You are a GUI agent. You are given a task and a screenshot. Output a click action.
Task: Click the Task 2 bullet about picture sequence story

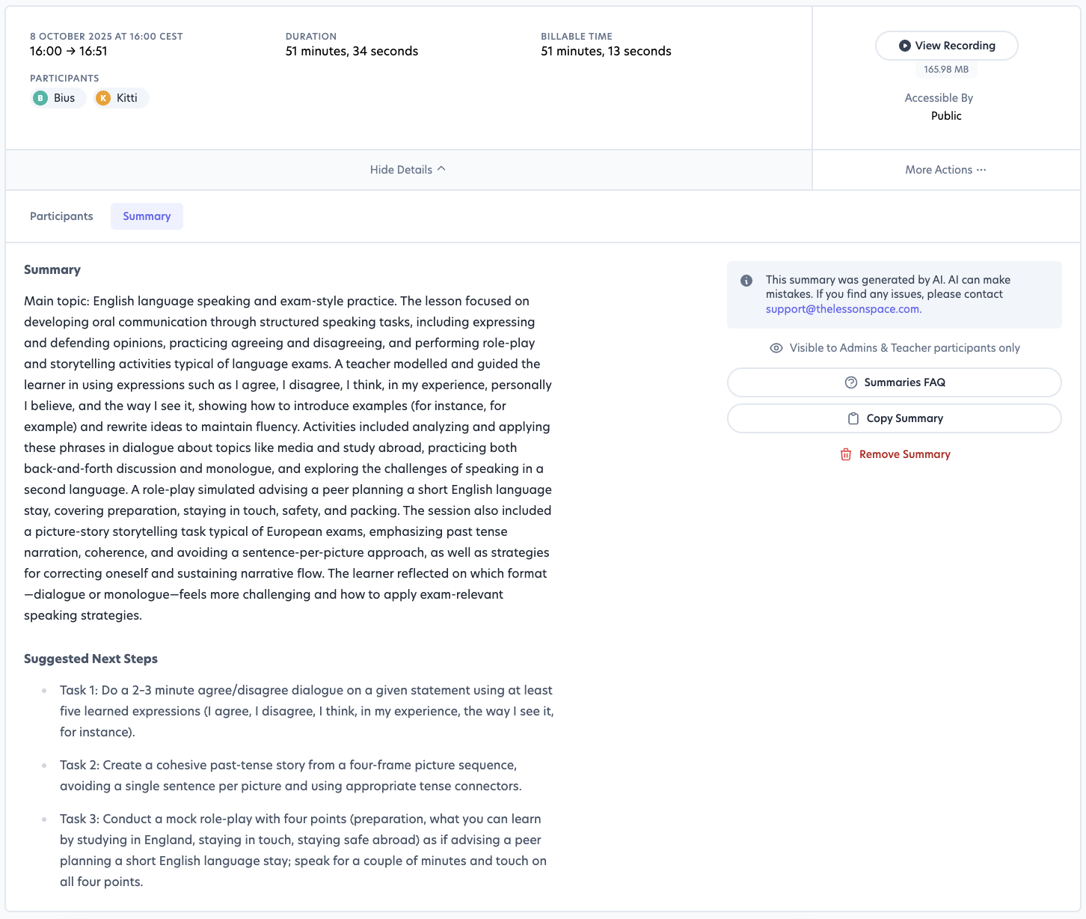[x=291, y=775]
